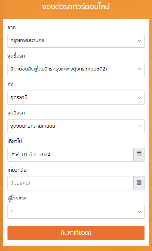Open the จุดลงรถ drop-off point list

[76, 126]
